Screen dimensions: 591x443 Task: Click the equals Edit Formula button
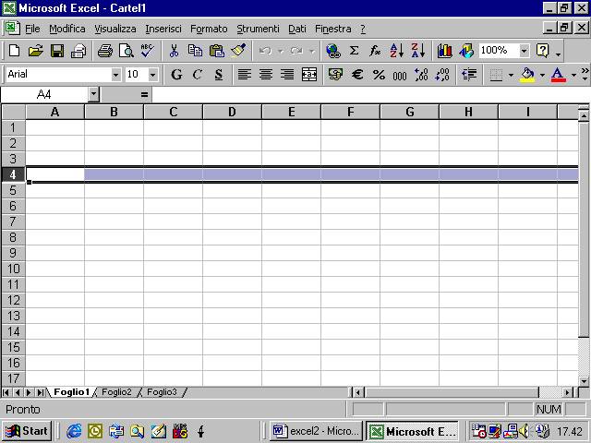click(x=144, y=94)
